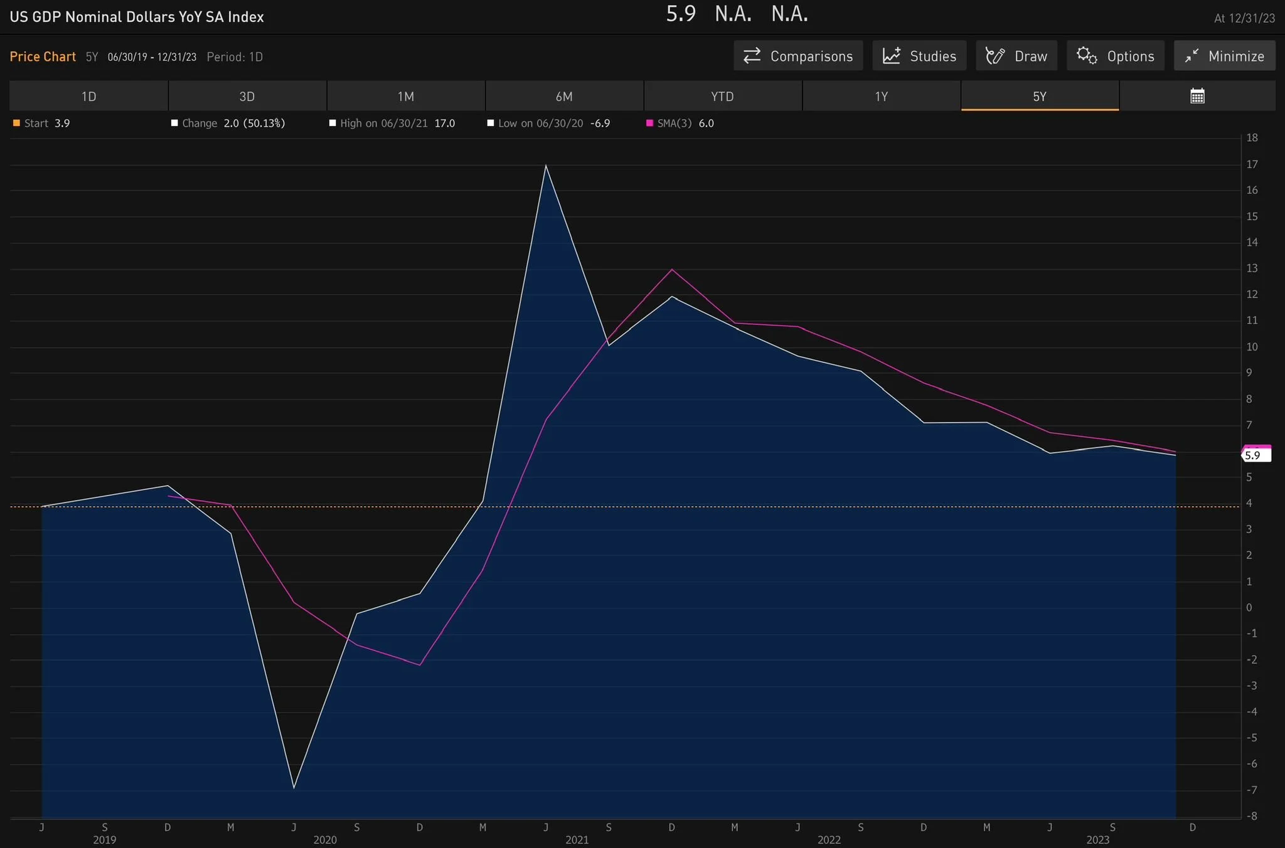Click the Studies chart icon

coord(892,56)
